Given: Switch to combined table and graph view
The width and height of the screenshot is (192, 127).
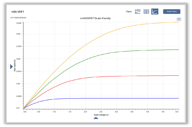Looking at the screenshot, I should tap(138, 12).
